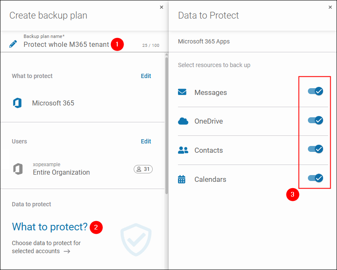Open the 'What to protect?' link

(x=50, y=227)
